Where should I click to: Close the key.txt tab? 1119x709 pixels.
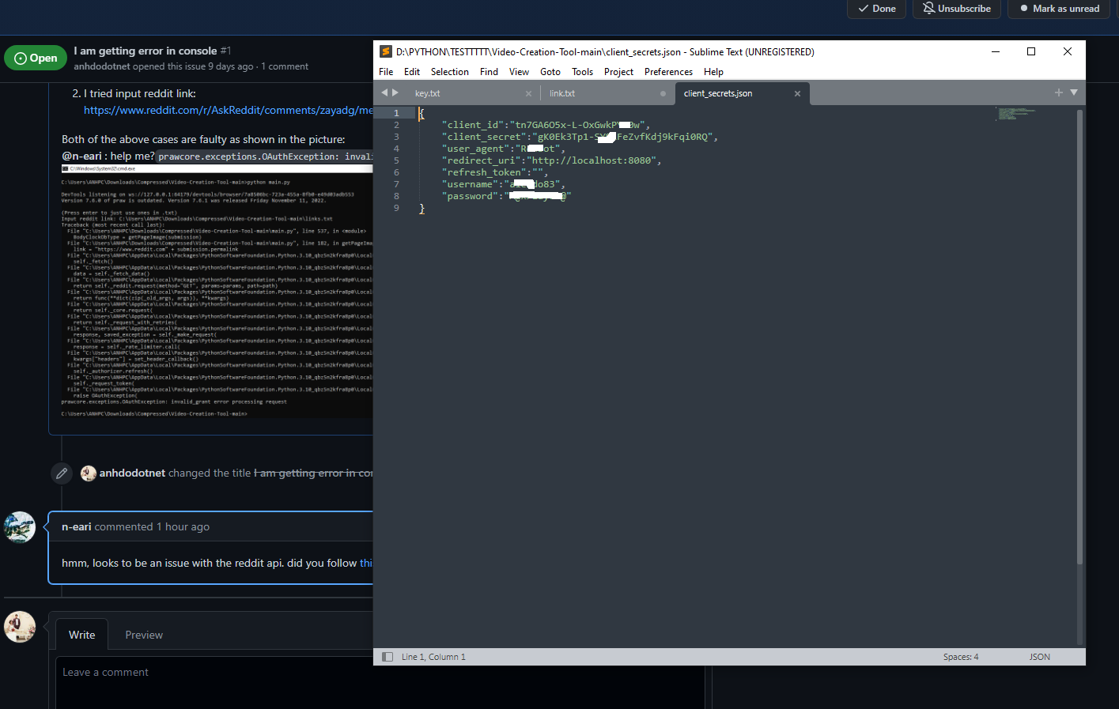pos(528,93)
